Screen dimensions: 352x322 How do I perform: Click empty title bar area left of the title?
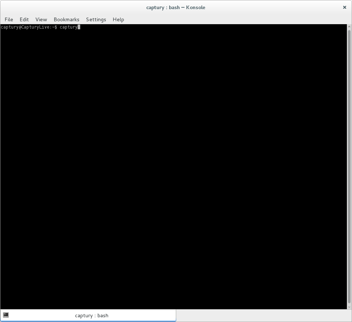73,7
